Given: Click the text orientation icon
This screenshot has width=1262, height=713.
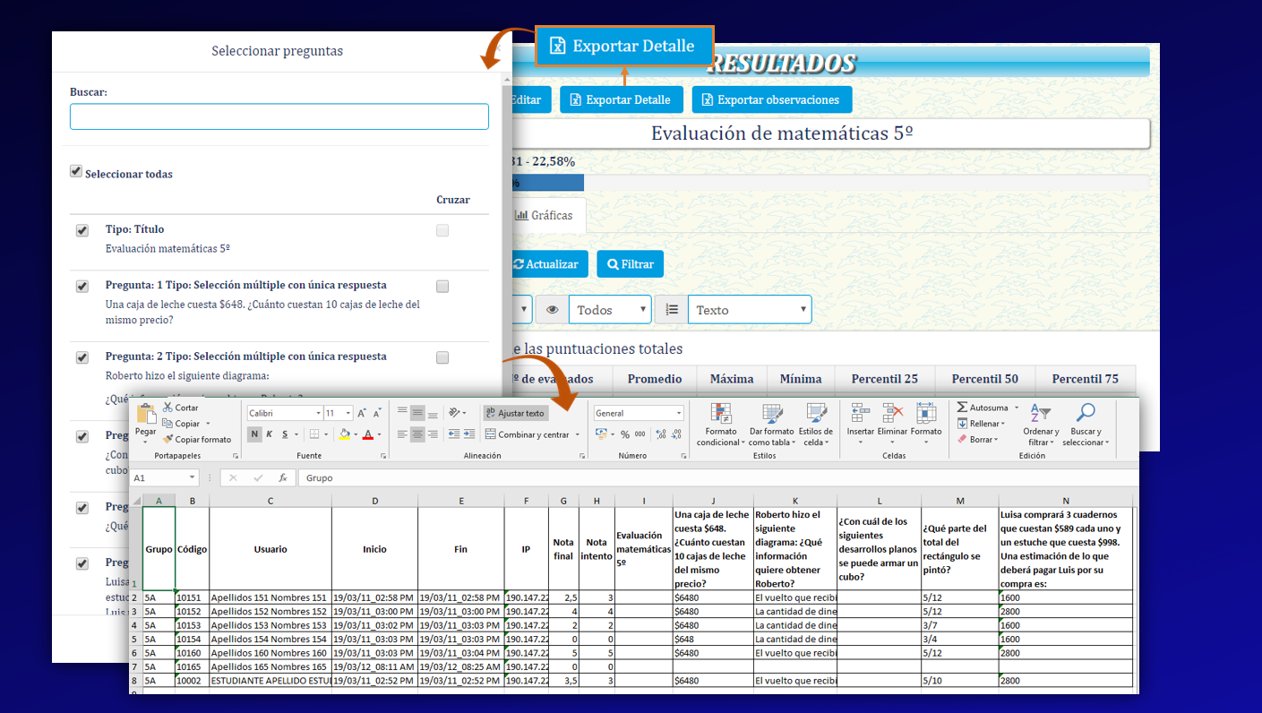Looking at the screenshot, I should [456, 413].
